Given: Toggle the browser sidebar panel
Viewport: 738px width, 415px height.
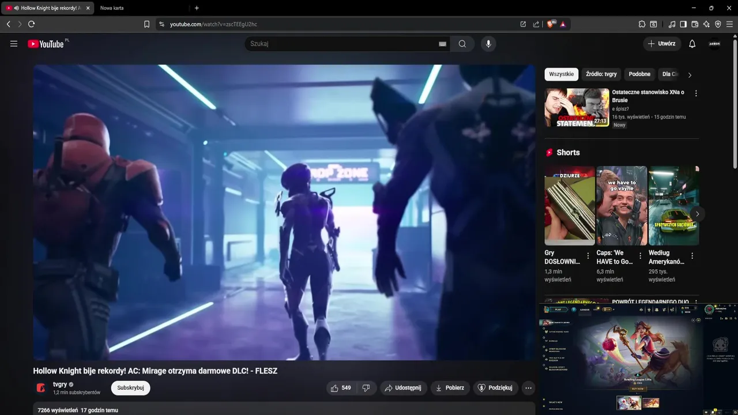Looking at the screenshot, I should 683,24.
